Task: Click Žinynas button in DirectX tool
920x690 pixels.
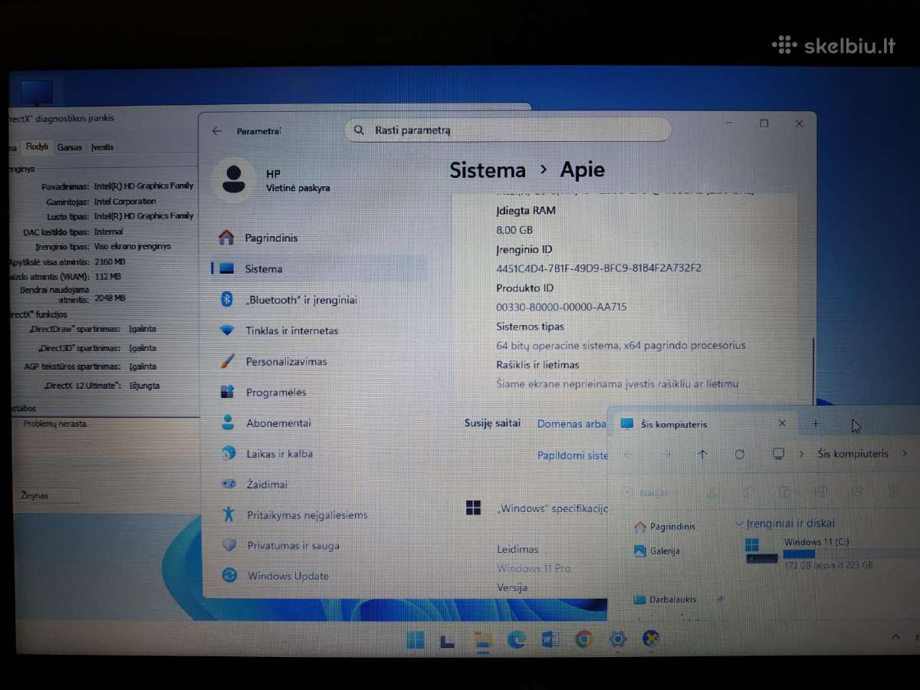Action: (48, 495)
